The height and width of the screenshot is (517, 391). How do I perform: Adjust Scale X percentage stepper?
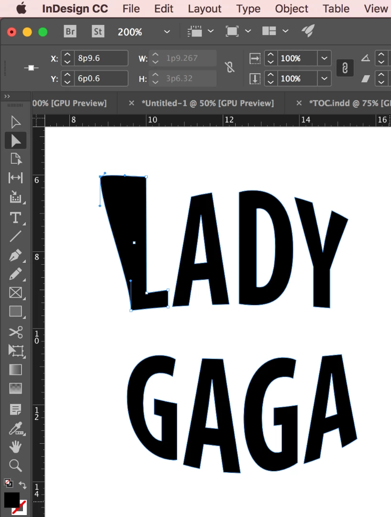[271, 58]
